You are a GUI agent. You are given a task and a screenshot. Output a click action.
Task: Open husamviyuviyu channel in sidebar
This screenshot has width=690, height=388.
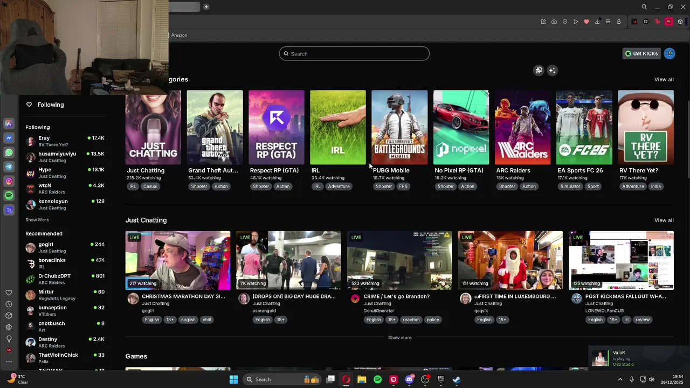[65, 157]
